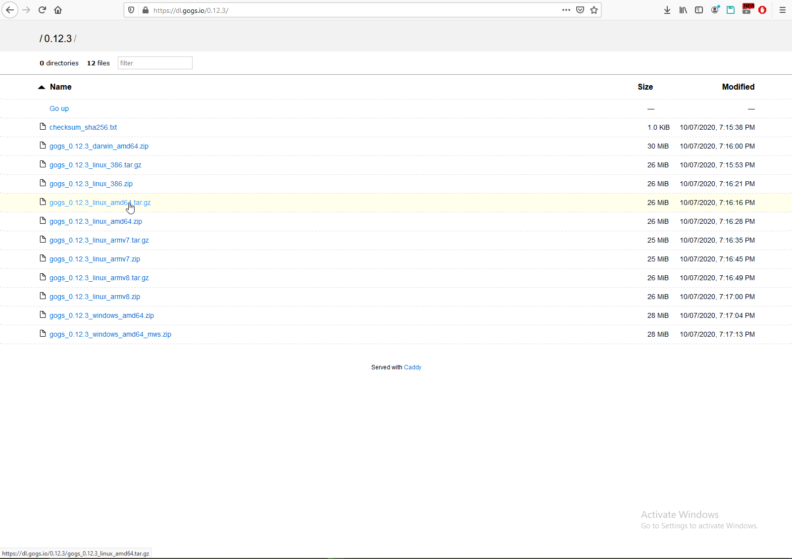This screenshot has height=559, width=792.
Task: Follow the Go up link
Action: pyautogui.click(x=59, y=108)
